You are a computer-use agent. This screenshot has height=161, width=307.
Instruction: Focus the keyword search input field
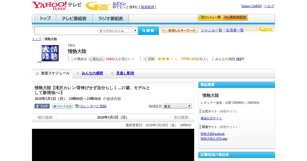(66, 31)
